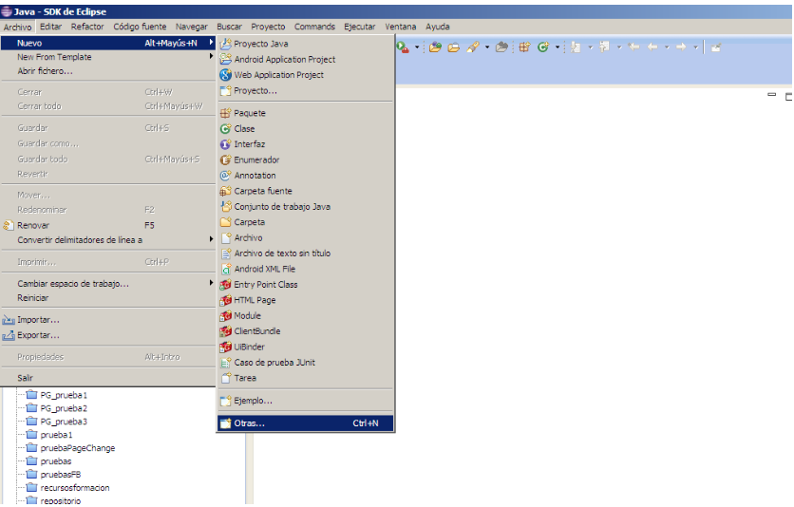
Task: Open dropdown beside Search flashlight icon
Action: [x=487, y=47]
